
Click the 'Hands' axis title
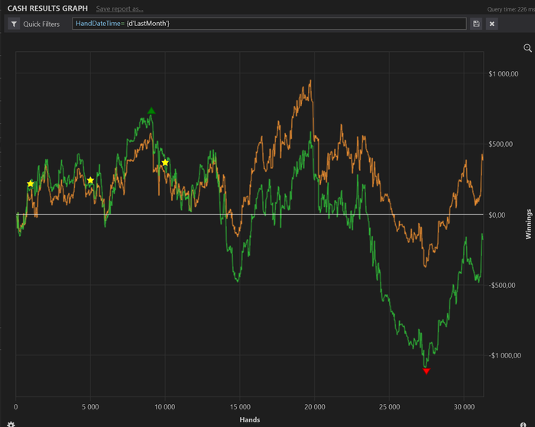point(250,420)
